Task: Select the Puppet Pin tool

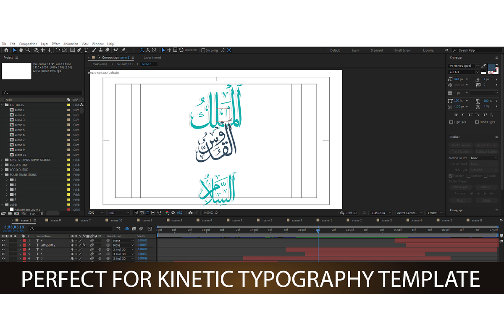Action: tap(123, 50)
